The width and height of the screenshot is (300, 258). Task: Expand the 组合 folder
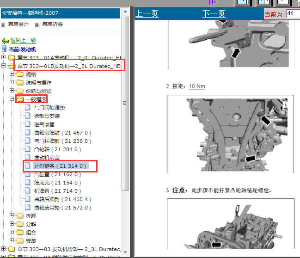point(12,232)
